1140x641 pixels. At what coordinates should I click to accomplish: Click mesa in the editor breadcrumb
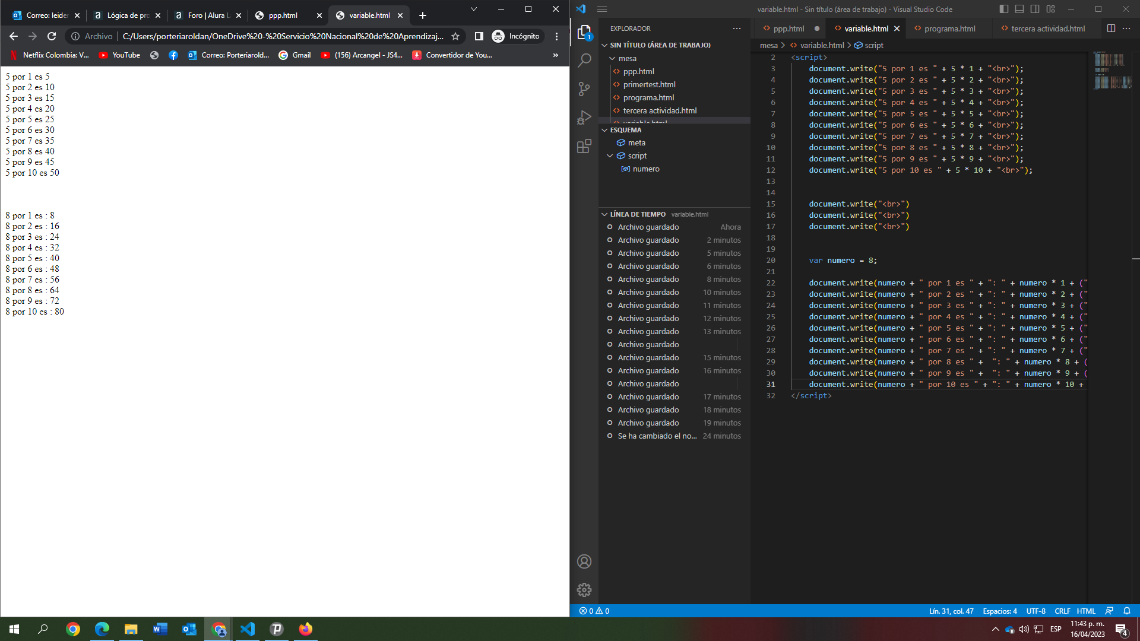(x=768, y=45)
